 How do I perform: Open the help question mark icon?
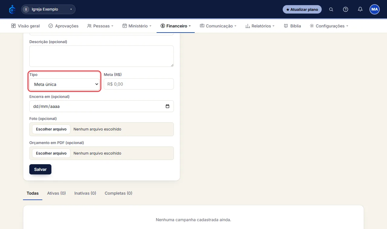(346, 9)
